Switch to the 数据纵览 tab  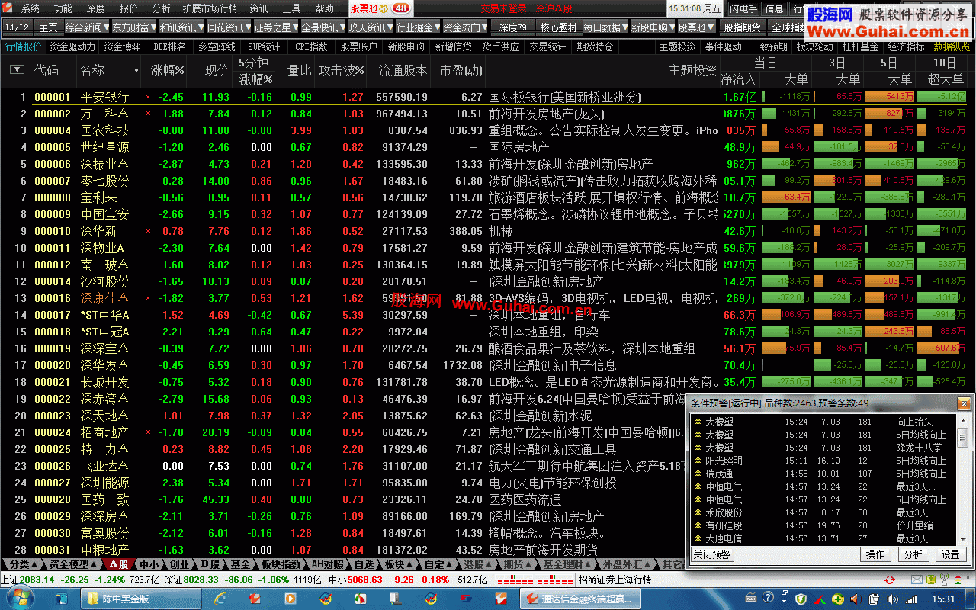pyautogui.click(x=952, y=47)
